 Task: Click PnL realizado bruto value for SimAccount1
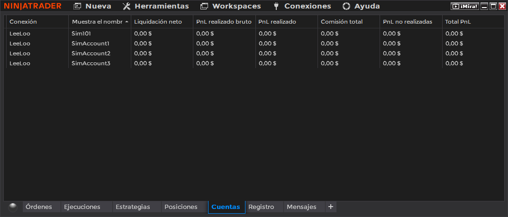[x=205, y=43]
